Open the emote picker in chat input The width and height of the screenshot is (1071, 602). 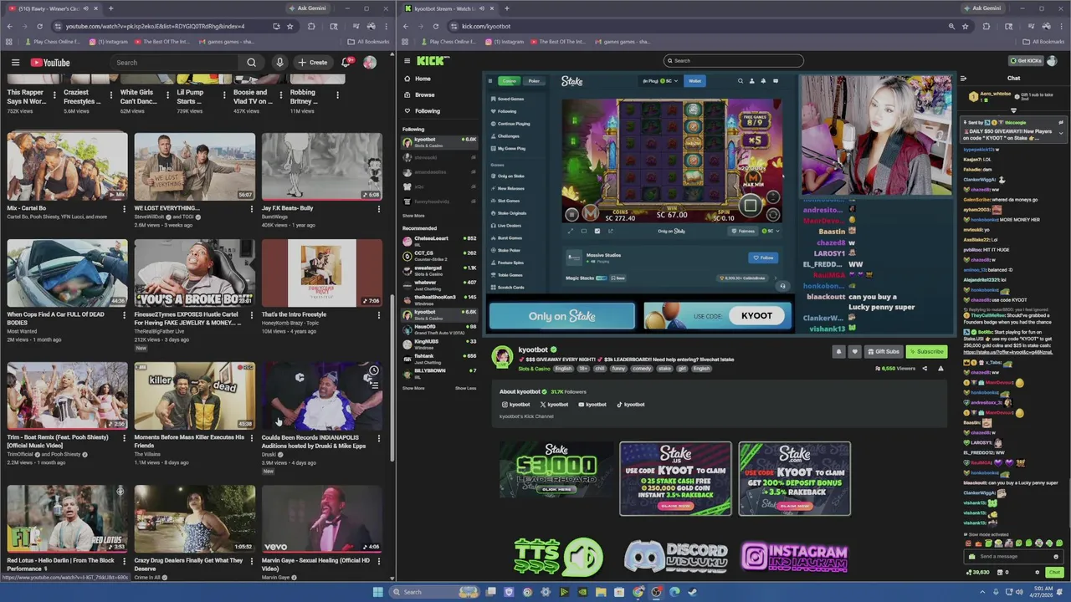coord(1057,556)
